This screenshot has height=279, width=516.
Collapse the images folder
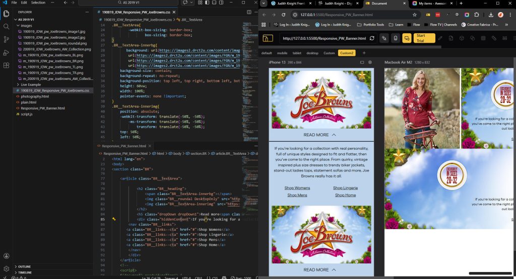click(26, 25)
